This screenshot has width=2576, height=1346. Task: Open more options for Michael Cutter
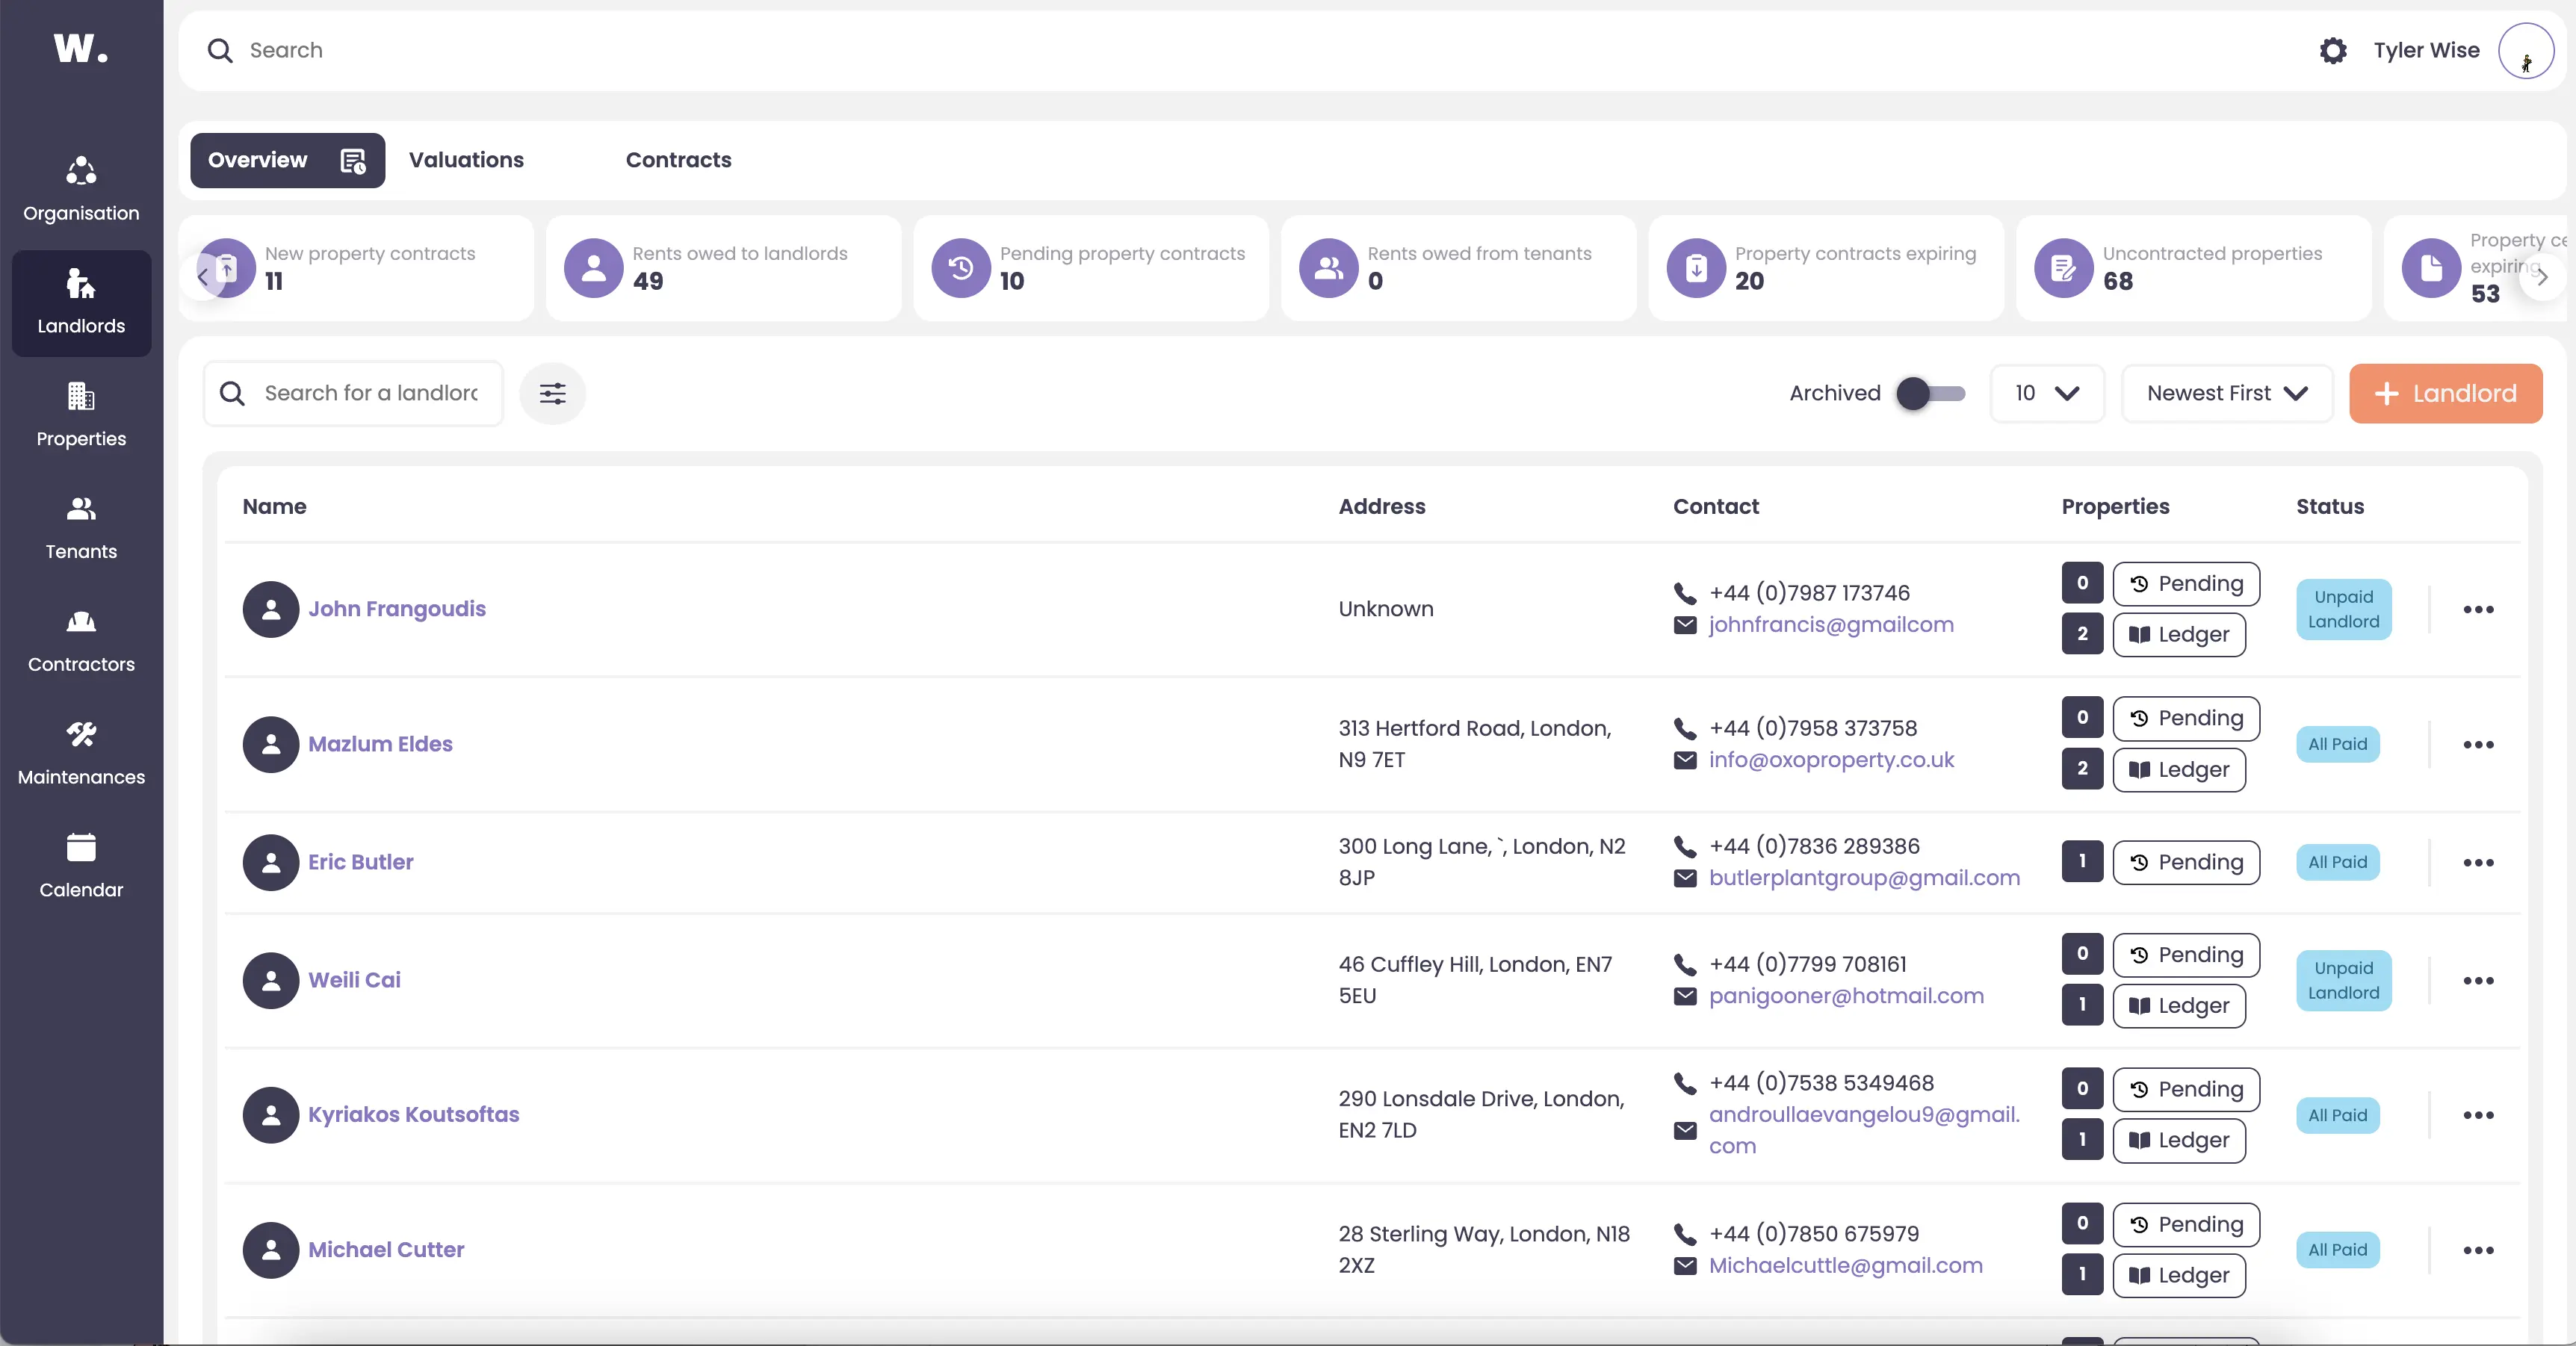(2478, 1250)
